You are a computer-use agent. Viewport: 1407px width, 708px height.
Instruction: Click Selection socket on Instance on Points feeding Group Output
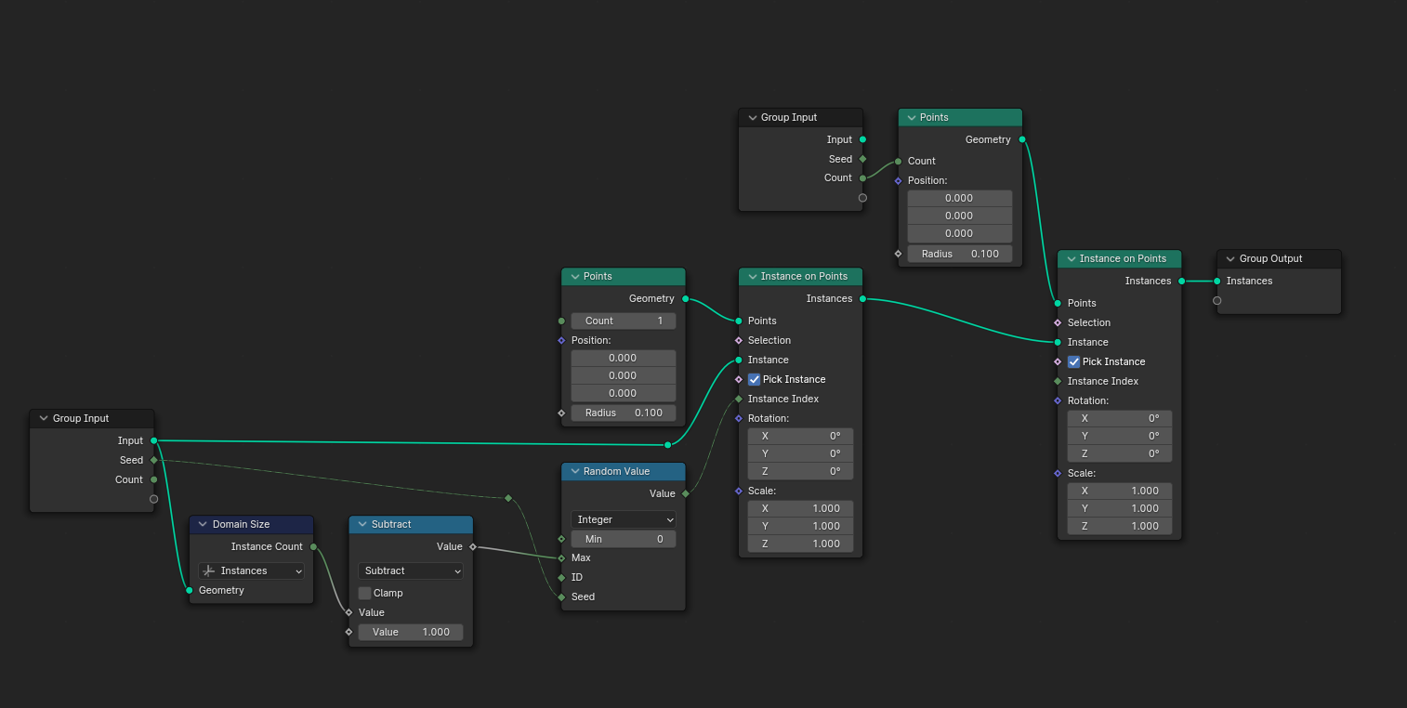point(1058,322)
